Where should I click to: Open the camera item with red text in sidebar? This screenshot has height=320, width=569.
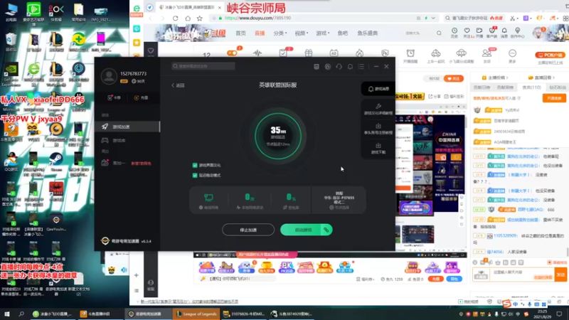(x=127, y=164)
